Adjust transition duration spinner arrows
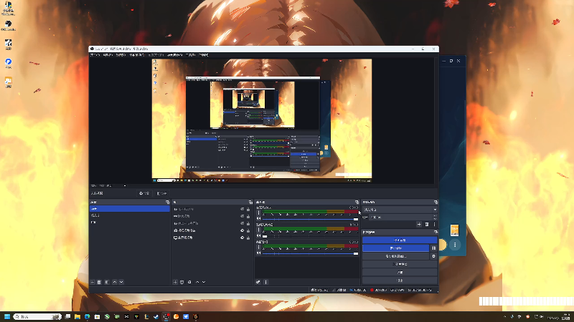Screen dimensions: 574x322 435,218
